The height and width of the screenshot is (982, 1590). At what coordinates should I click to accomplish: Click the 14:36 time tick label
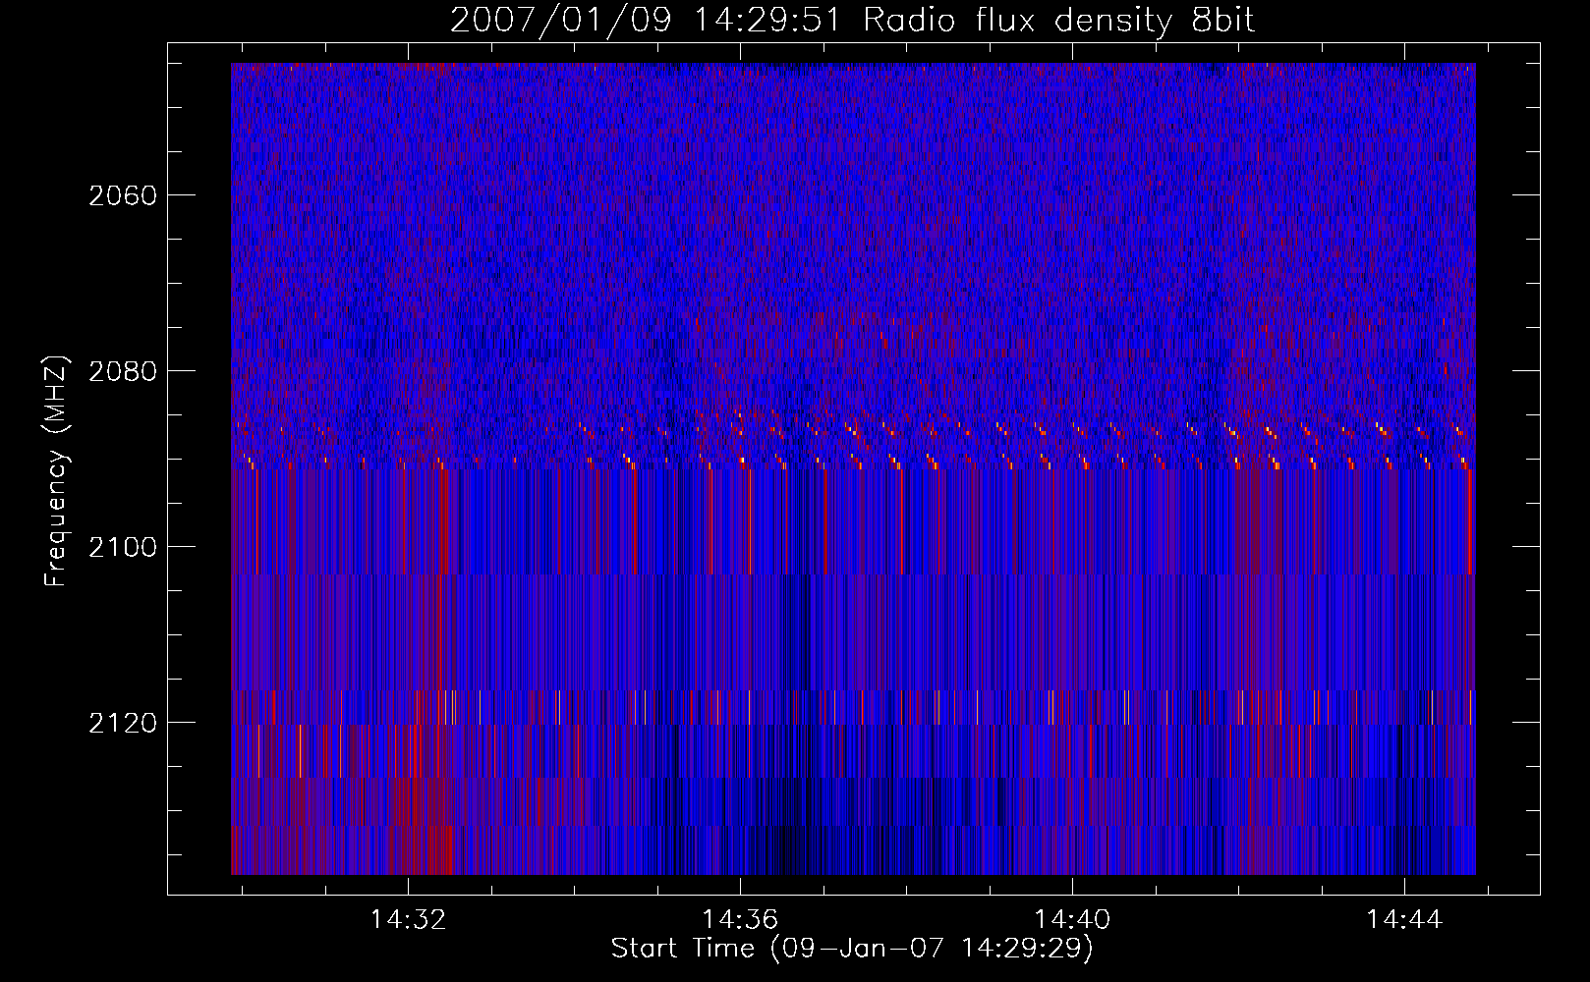coord(740,920)
